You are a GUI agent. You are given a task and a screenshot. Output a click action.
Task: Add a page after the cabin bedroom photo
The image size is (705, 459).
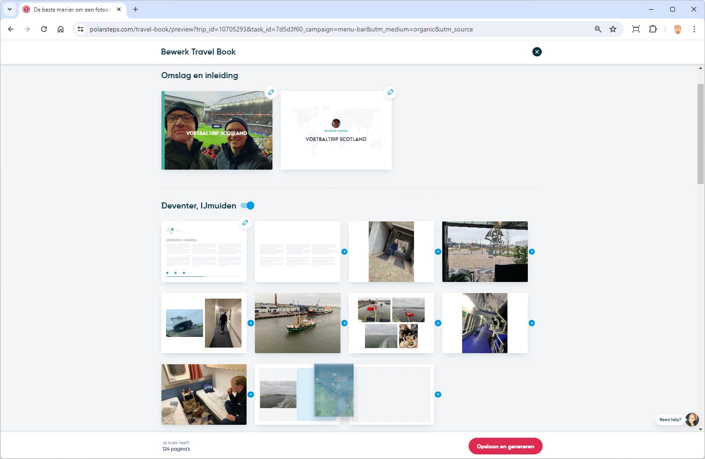251,395
